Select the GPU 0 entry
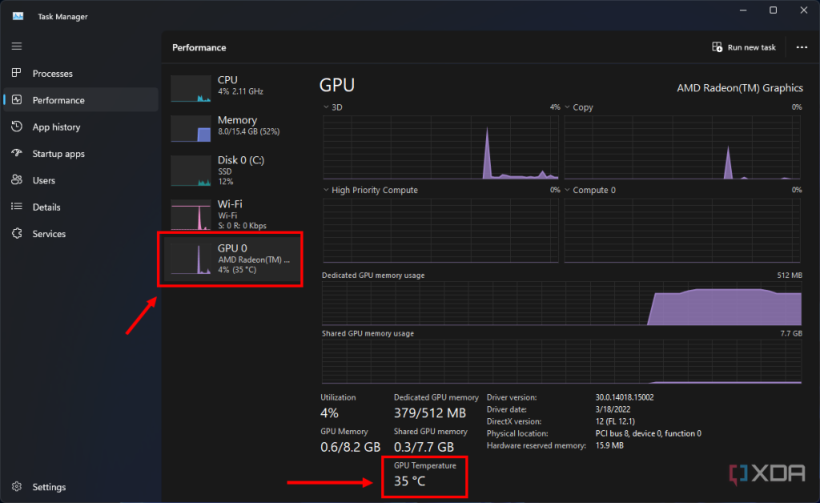The image size is (820, 503). (x=233, y=259)
